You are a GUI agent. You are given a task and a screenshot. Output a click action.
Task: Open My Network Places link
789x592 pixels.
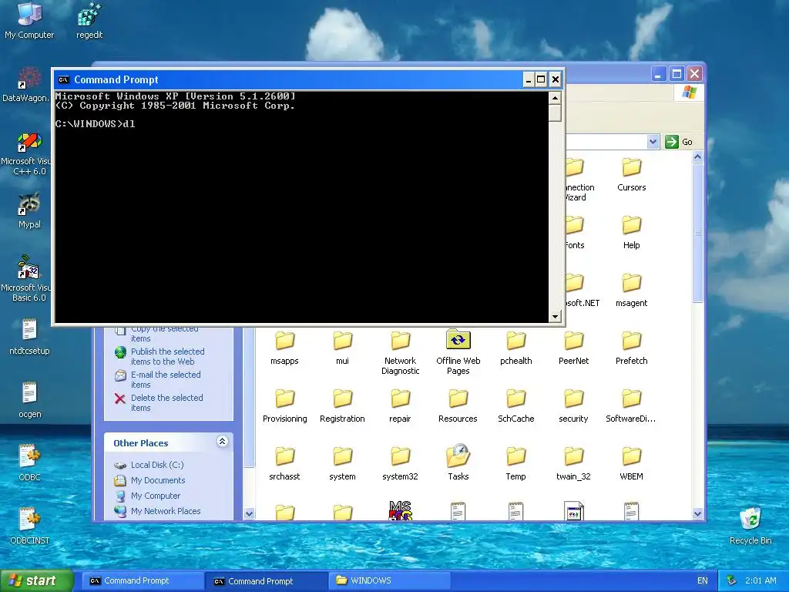point(166,511)
